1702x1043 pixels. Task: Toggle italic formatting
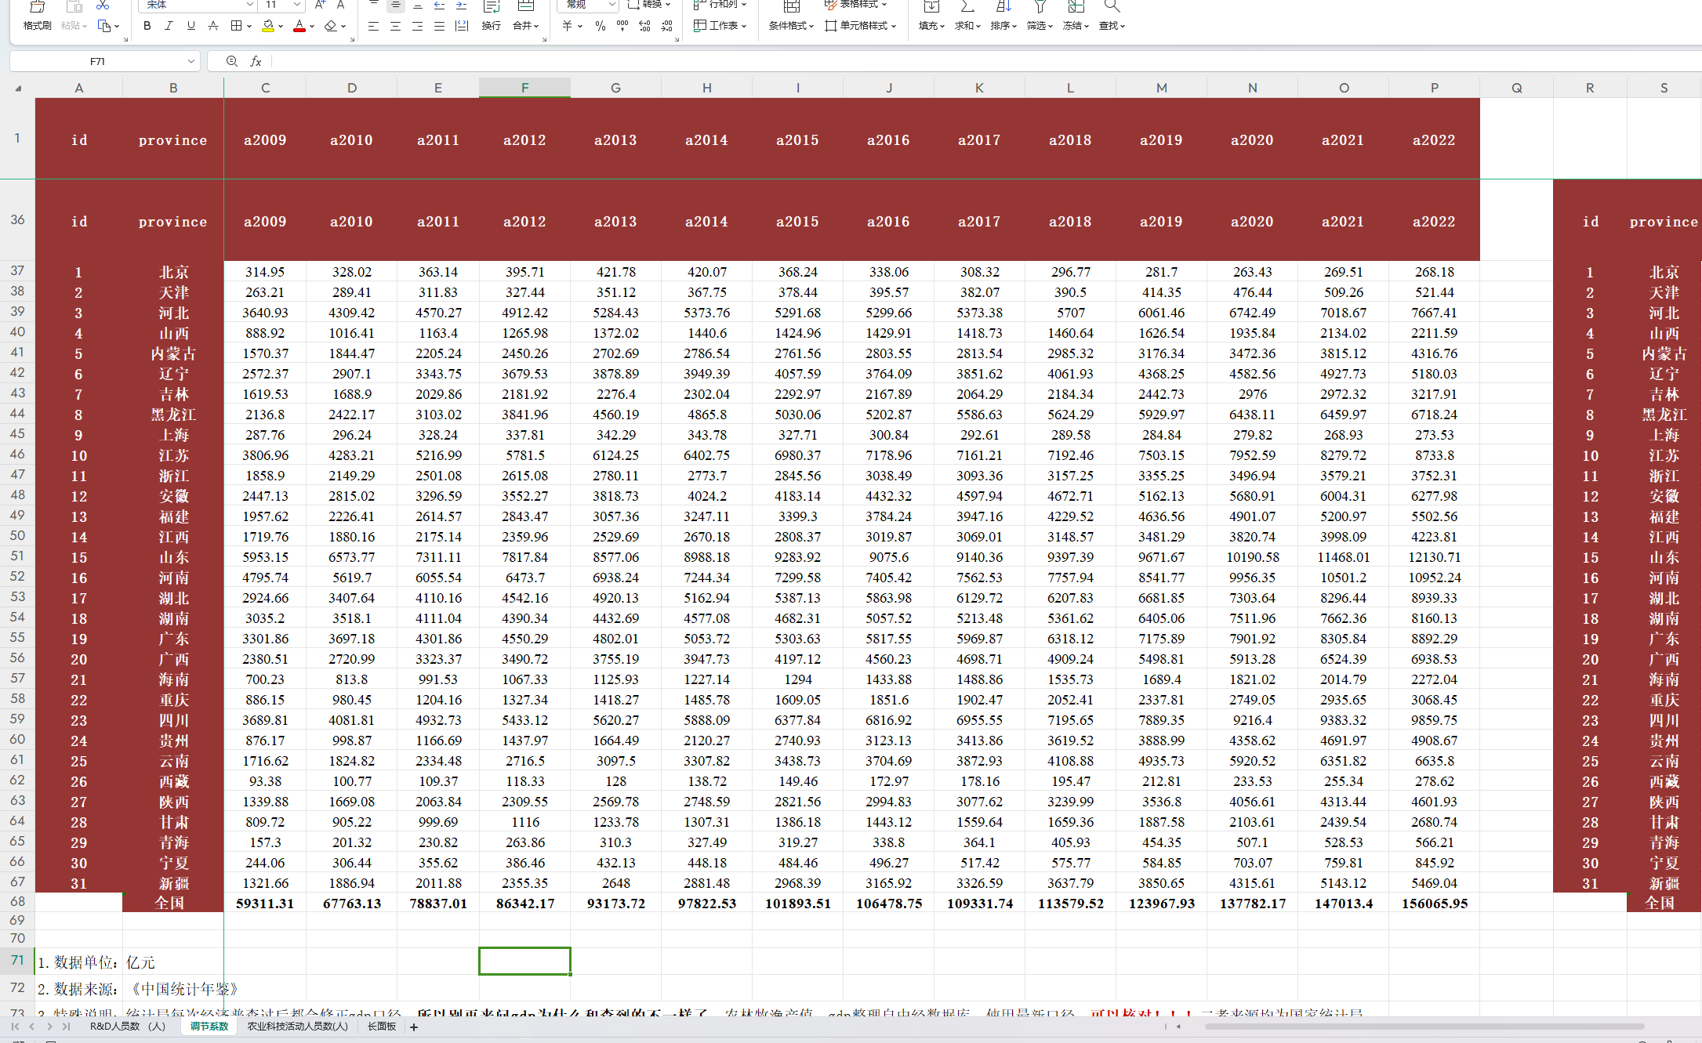(169, 26)
